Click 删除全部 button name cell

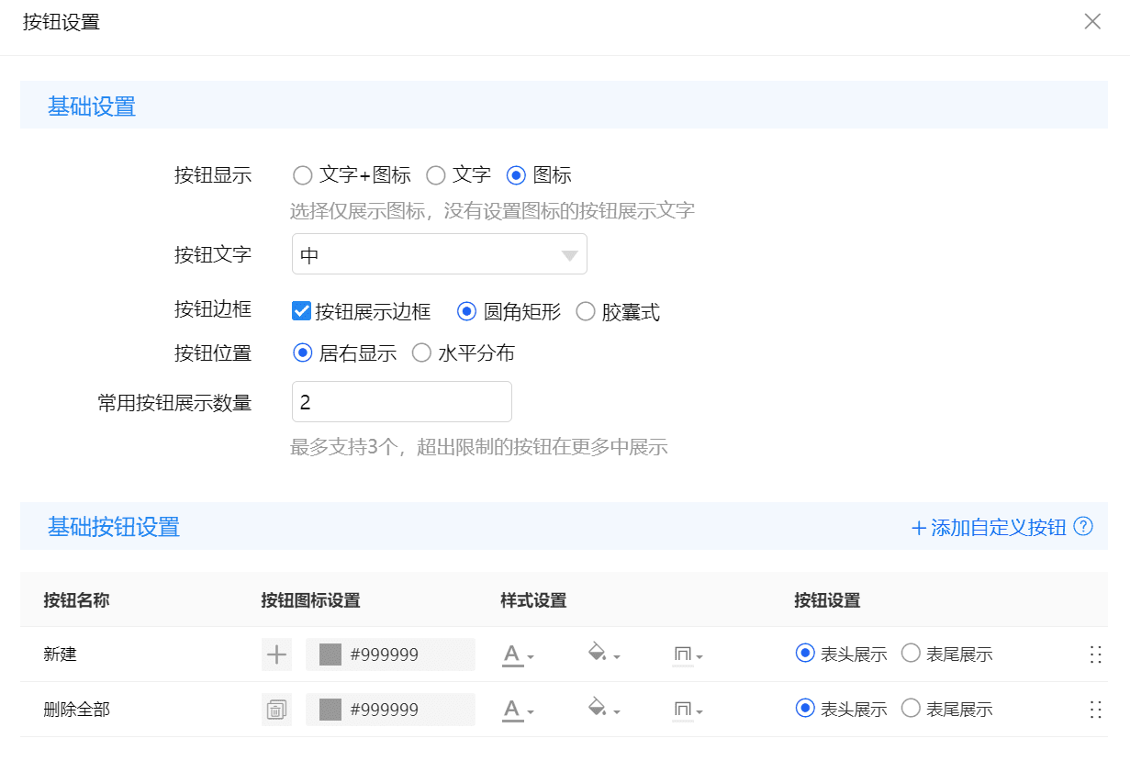[x=77, y=710]
